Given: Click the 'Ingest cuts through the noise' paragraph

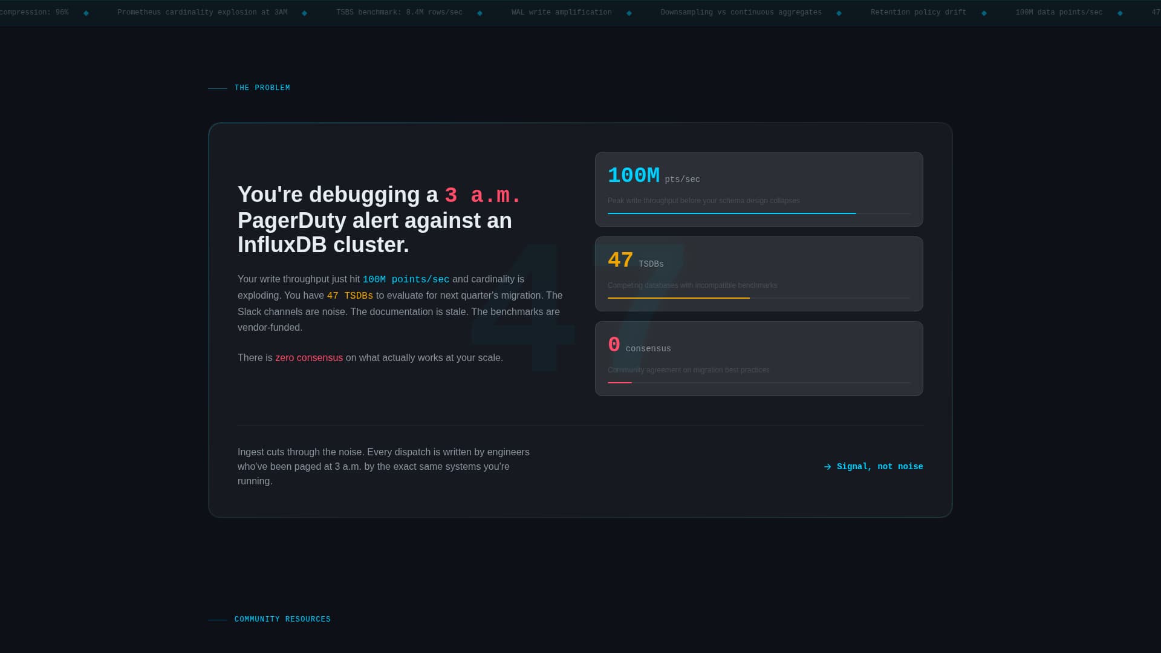Looking at the screenshot, I should 383,467.
